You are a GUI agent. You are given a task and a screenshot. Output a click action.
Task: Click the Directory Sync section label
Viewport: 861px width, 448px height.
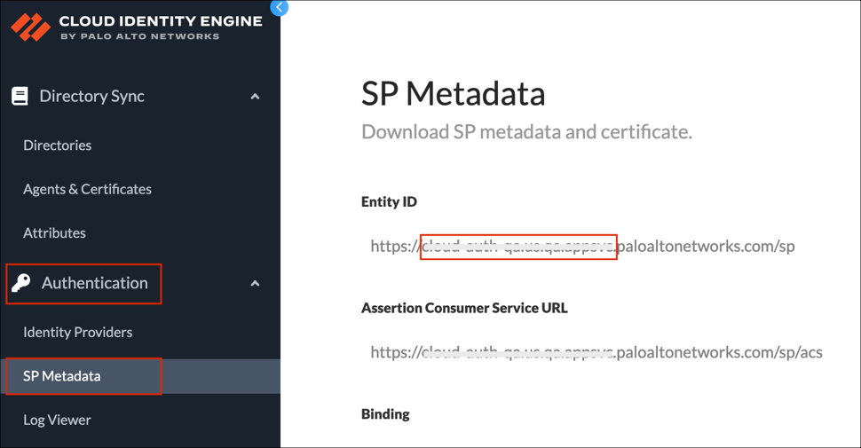pos(91,97)
